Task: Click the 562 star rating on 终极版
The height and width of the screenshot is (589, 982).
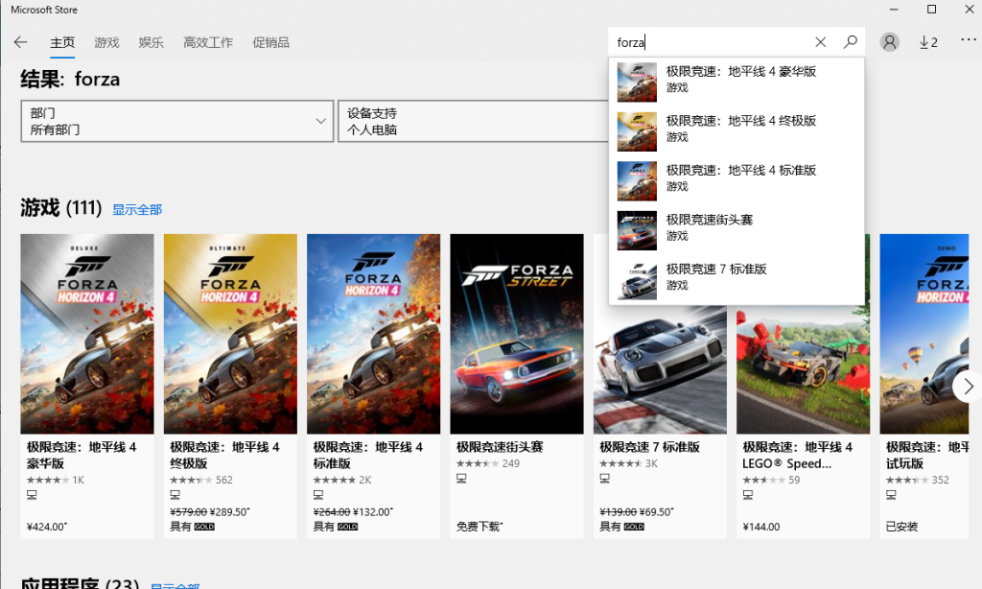Action: coord(201,480)
